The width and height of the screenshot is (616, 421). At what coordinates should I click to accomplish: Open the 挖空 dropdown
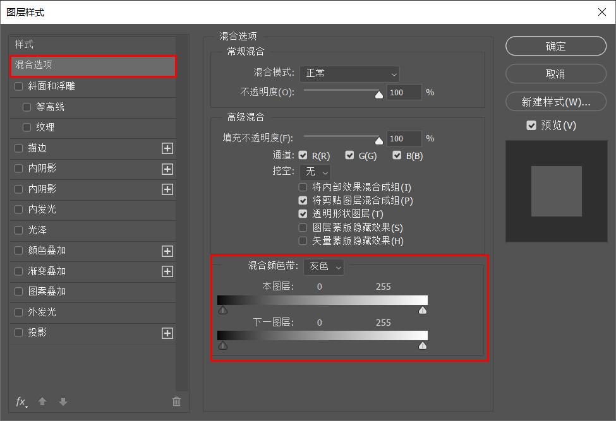(315, 172)
